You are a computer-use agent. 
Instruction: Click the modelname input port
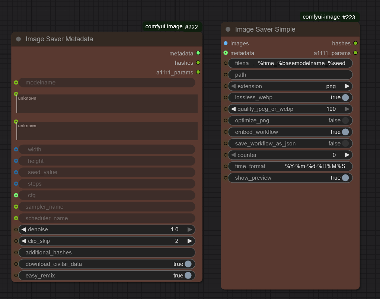(16, 83)
